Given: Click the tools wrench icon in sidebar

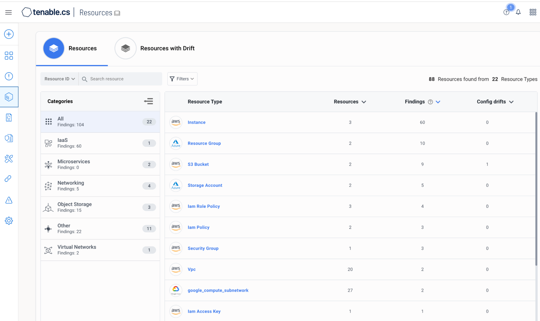Looking at the screenshot, I should tap(9, 159).
